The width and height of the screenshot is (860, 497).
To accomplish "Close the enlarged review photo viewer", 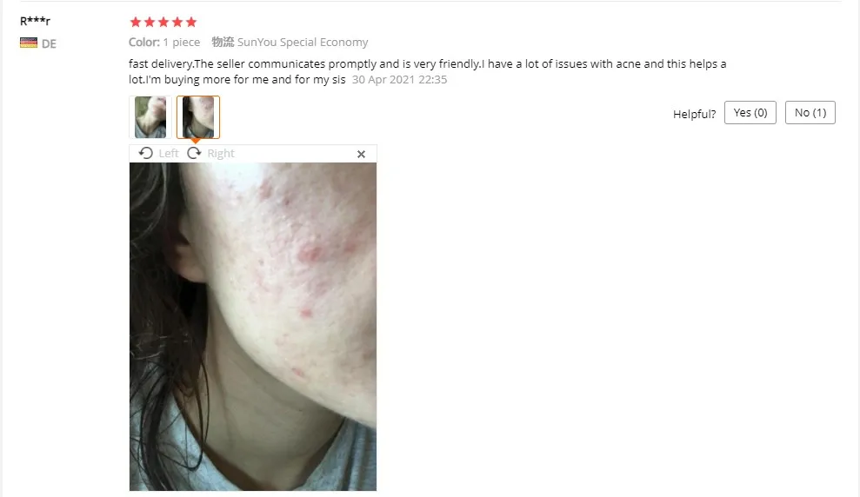I will 361,155.
